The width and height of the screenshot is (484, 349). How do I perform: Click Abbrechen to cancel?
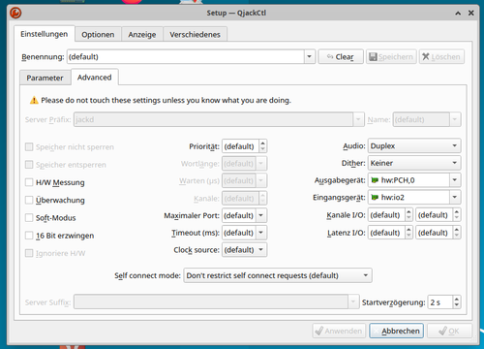[x=396, y=331]
